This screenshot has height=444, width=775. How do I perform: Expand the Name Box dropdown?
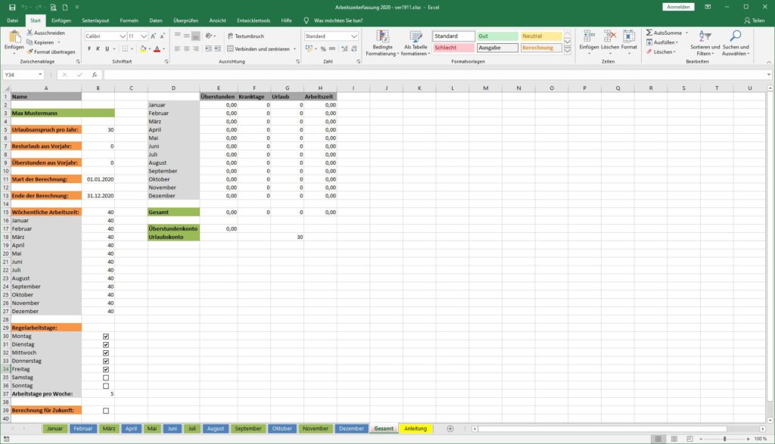40,75
